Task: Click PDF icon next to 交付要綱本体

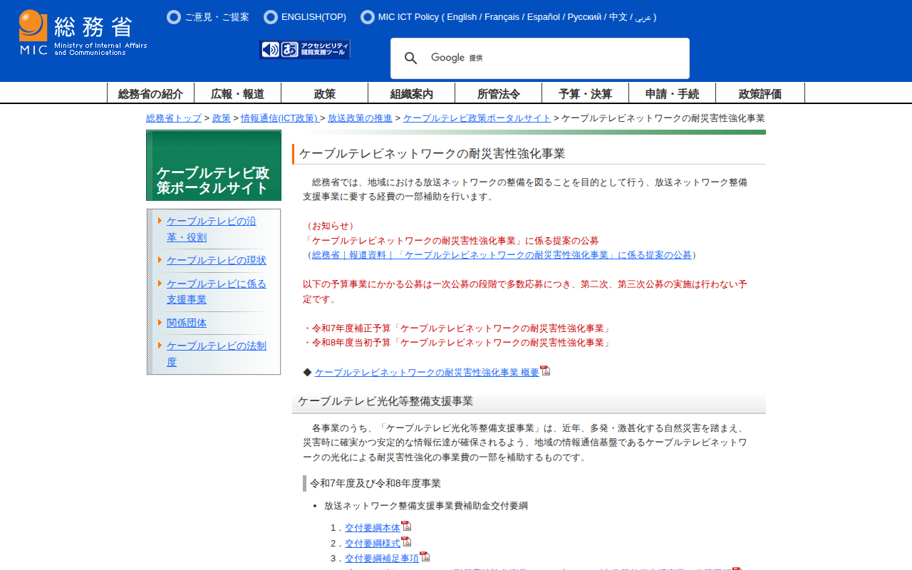Action: [x=406, y=526]
